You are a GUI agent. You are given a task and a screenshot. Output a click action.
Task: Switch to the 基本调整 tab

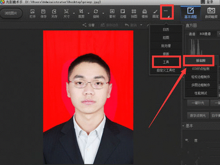click(190, 13)
